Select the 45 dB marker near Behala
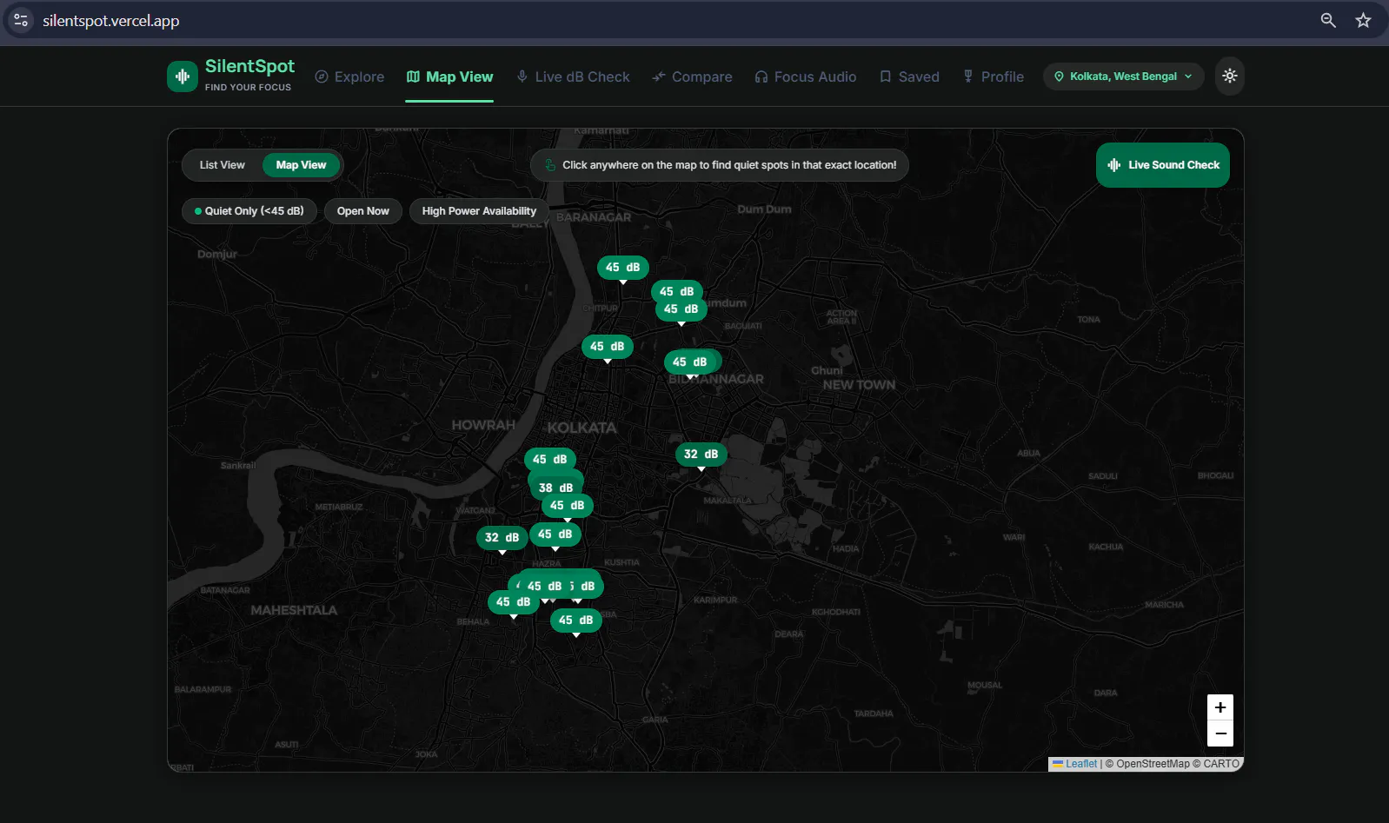Viewport: 1389px width, 823px height. pyautogui.click(x=513, y=602)
